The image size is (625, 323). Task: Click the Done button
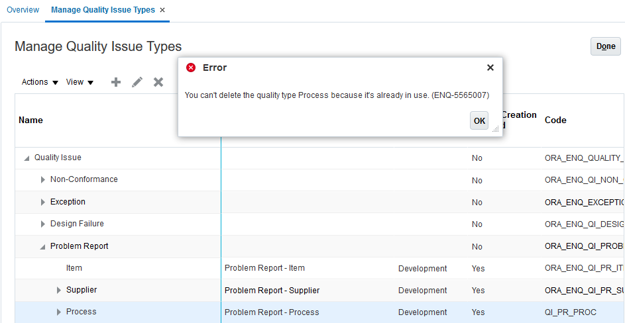[x=605, y=46]
